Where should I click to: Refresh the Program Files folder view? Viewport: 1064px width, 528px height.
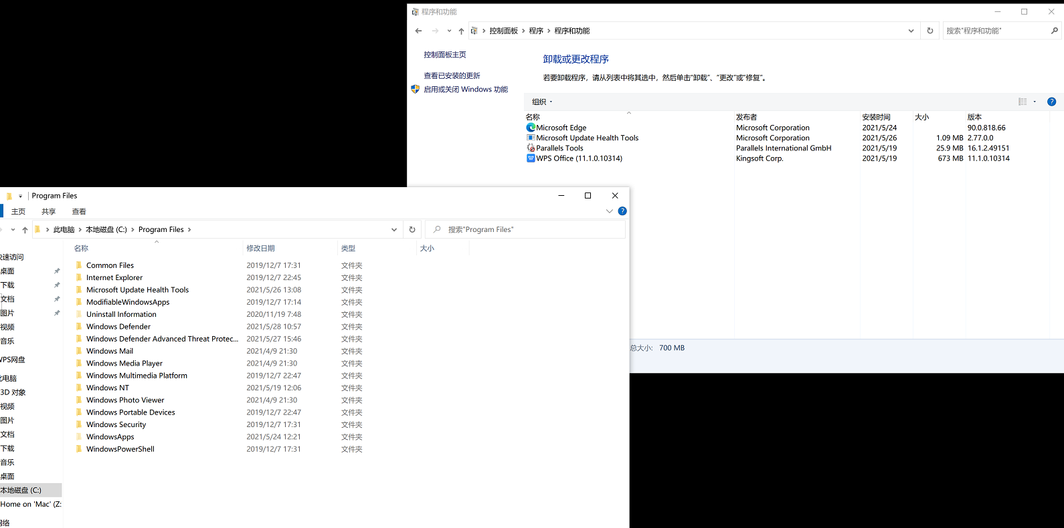tap(412, 229)
